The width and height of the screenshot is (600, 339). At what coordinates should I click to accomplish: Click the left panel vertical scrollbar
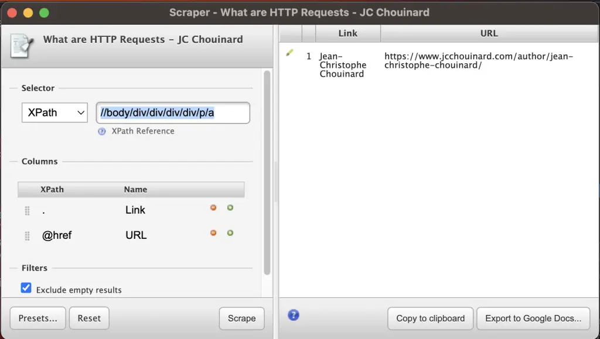coord(267,172)
